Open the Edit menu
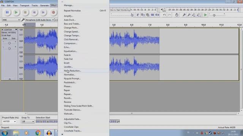Image resolution: width=243 pixels, height=136 pixels. (x=9, y=5)
